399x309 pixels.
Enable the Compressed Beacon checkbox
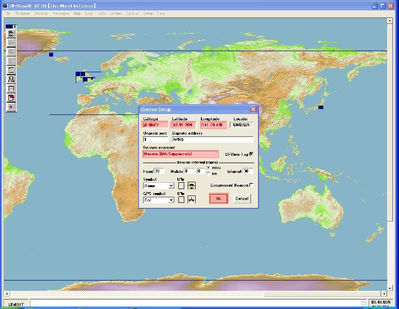252,185
